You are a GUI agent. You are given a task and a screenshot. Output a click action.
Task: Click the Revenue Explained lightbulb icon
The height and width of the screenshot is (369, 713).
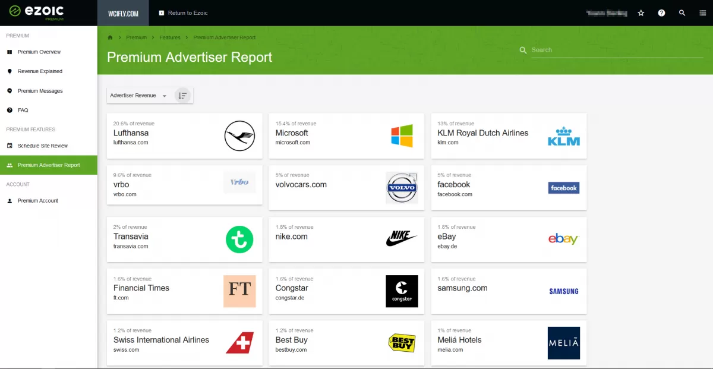point(10,71)
